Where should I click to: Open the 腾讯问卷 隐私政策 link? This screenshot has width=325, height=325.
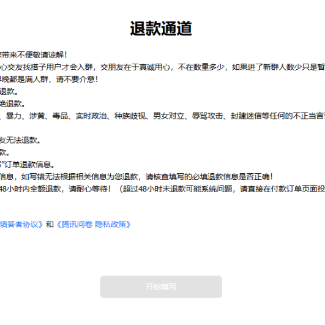(94, 225)
